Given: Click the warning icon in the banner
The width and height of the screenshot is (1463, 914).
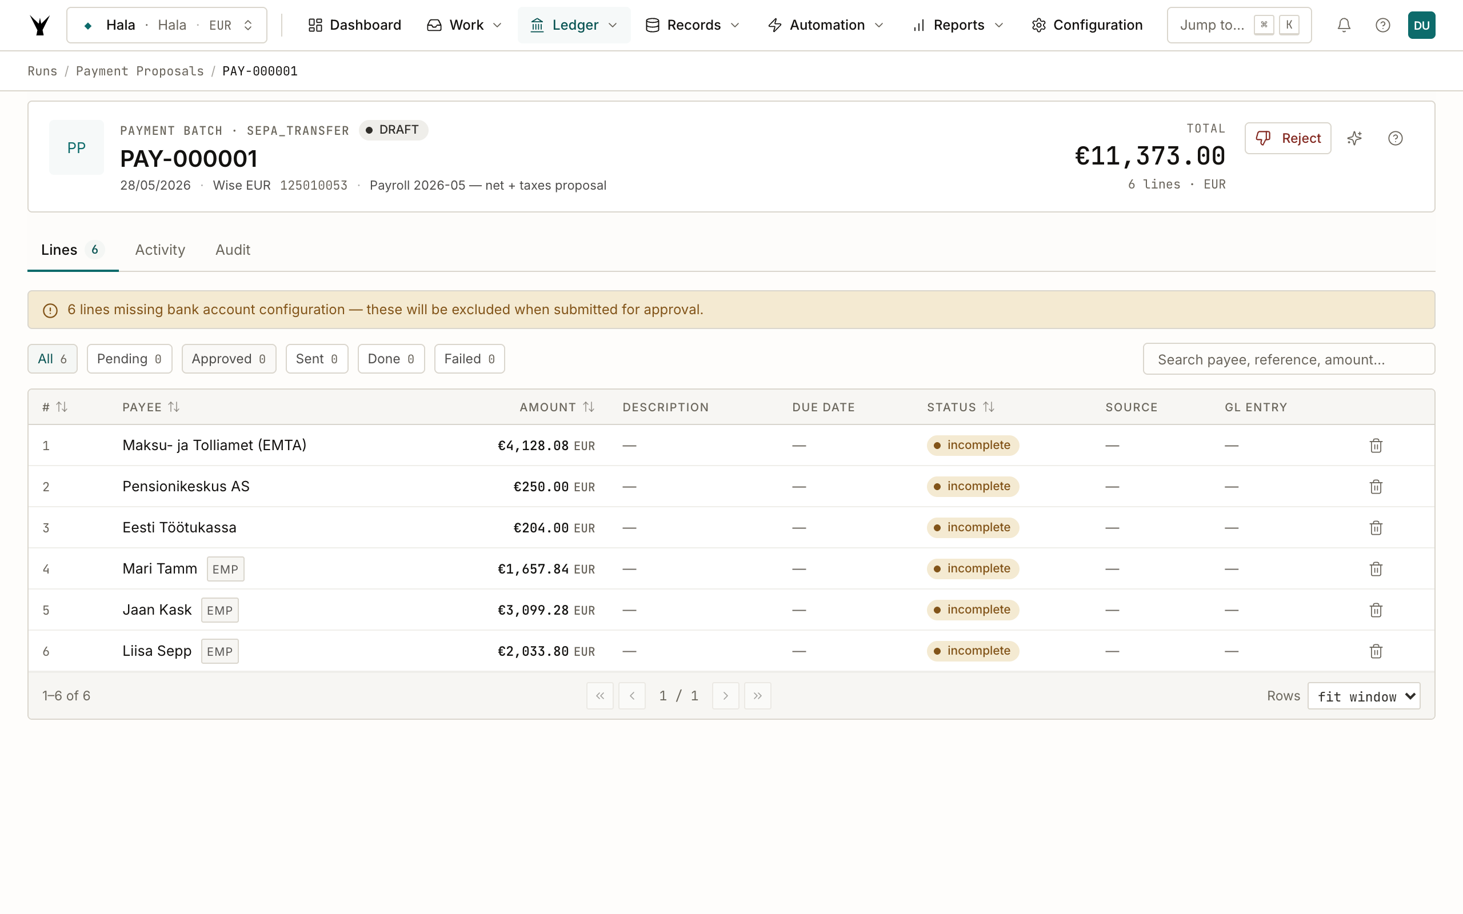Looking at the screenshot, I should (50, 310).
